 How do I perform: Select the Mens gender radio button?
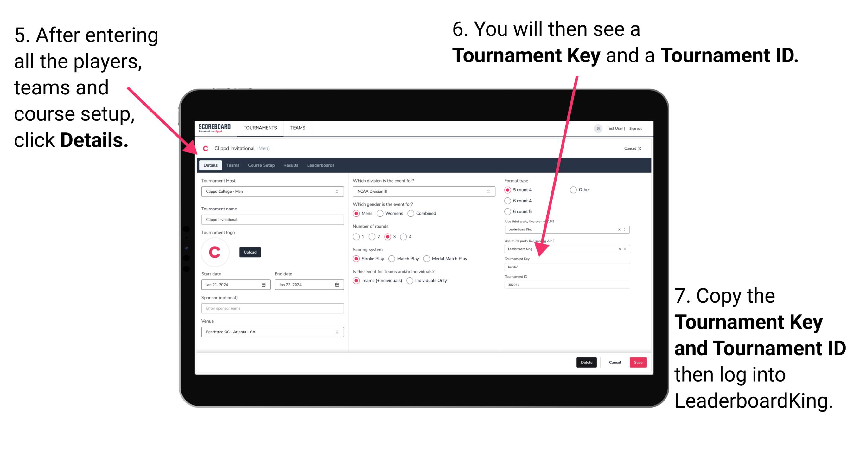tap(358, 214)
